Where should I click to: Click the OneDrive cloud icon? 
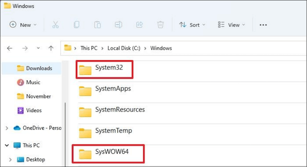click(x=17, y=128)
